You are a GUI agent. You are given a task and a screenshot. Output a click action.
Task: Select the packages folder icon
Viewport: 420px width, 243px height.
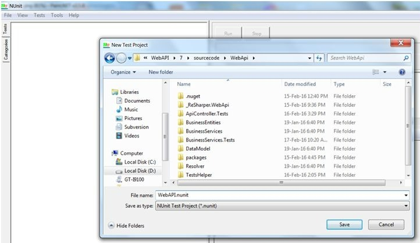coord(181,158)
